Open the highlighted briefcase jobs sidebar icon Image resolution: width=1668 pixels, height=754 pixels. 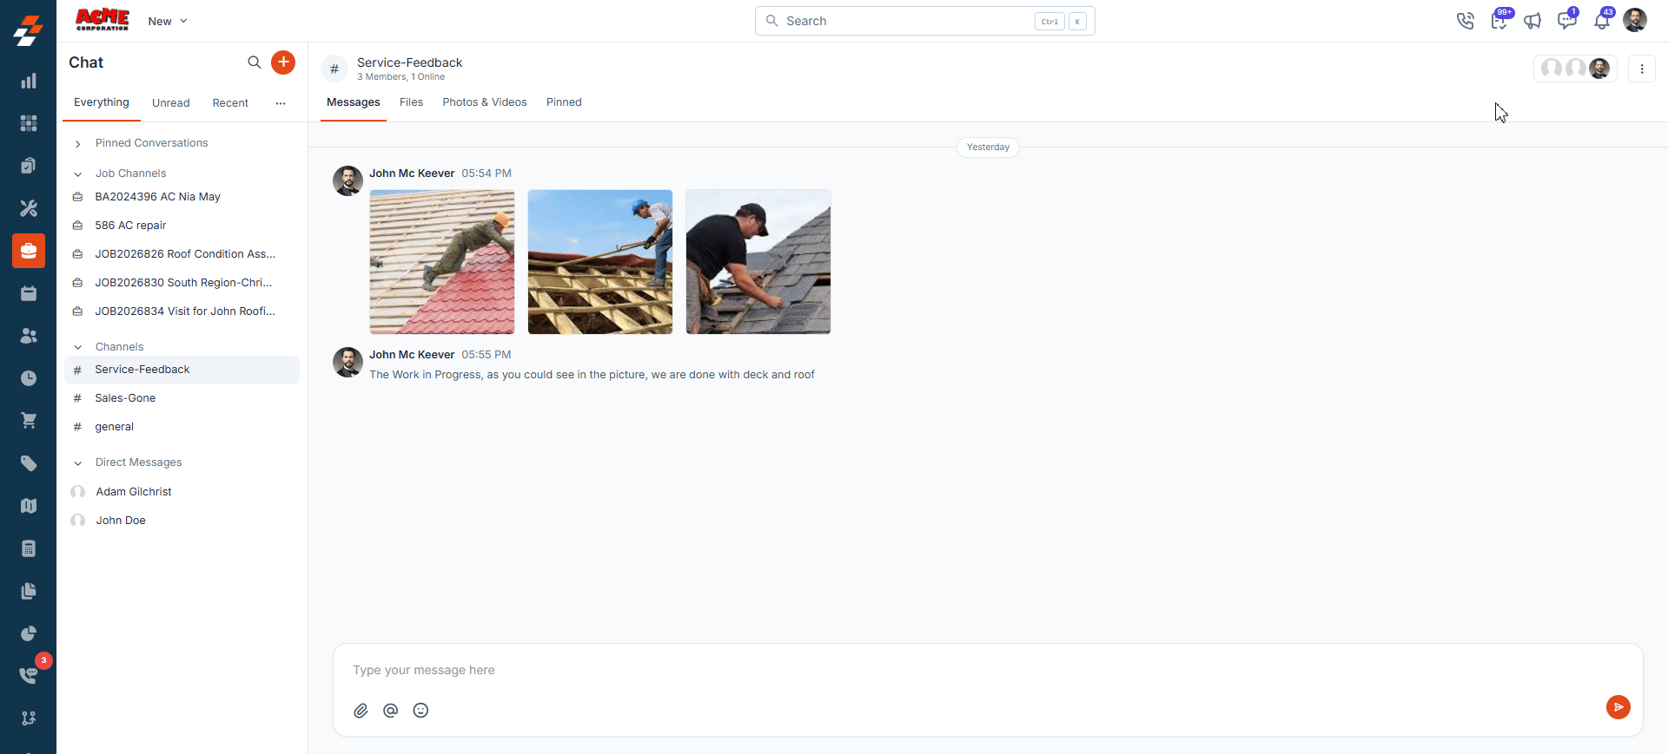click(x=29, y=251)
